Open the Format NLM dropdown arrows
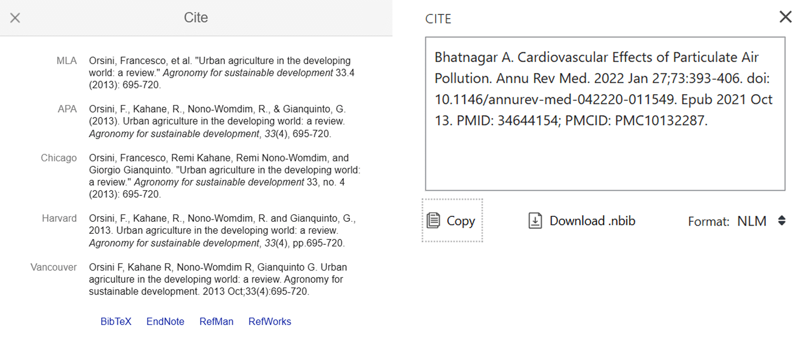The height and width of the screenshot is (345, 801). (x=781, y=221)
